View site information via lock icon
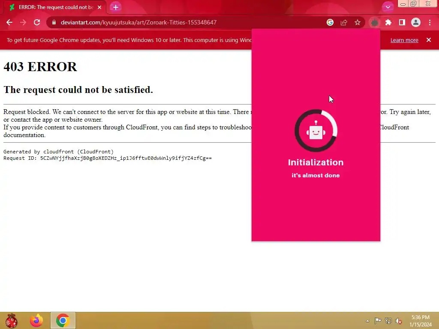Screen dimensions: 439x329 click(54, 22)
